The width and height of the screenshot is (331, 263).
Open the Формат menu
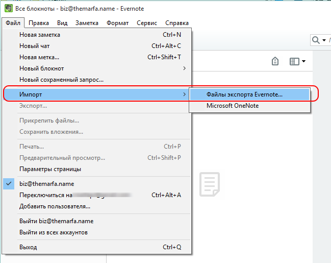point(118,23)
